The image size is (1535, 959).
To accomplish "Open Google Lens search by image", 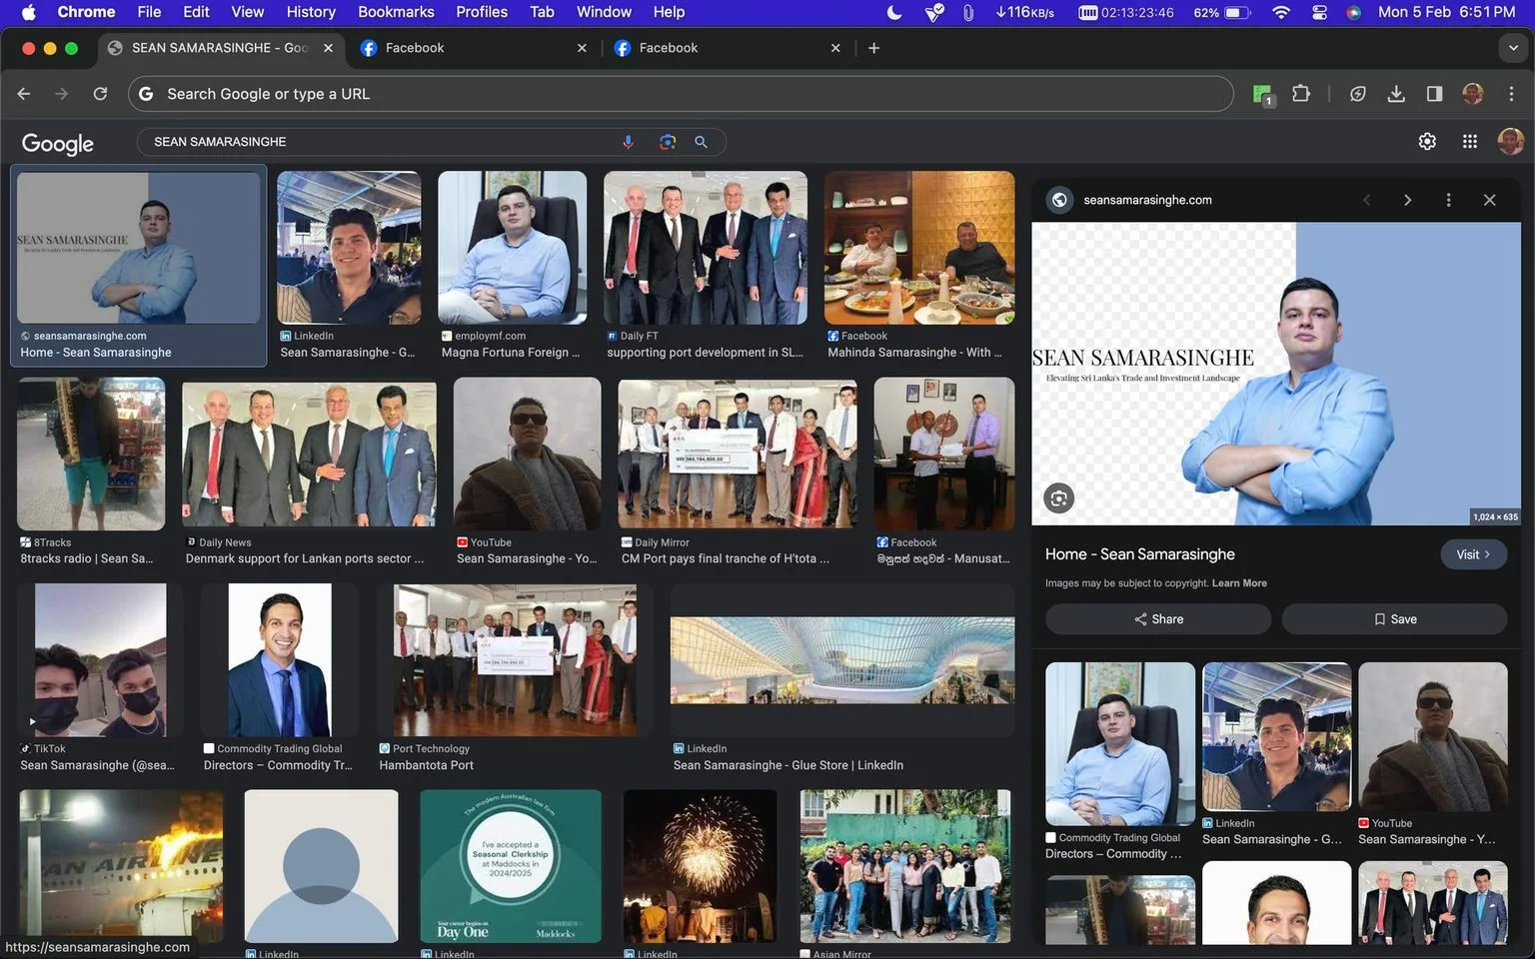I will coord(668,142).
